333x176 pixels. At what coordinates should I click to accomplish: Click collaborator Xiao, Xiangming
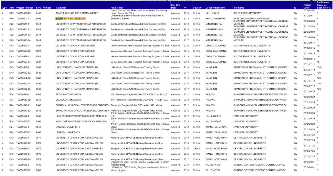[x=215, y=19]
